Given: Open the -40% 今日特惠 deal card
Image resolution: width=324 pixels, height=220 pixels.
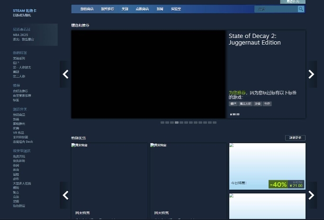Looking at the screenshot, I should 267,166.
